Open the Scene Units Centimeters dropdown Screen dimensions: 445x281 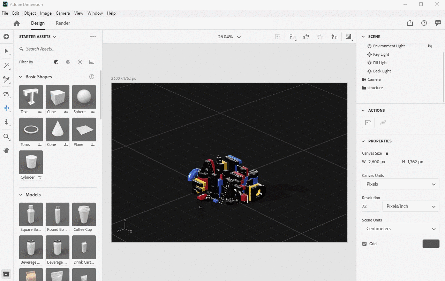[400, 228]
